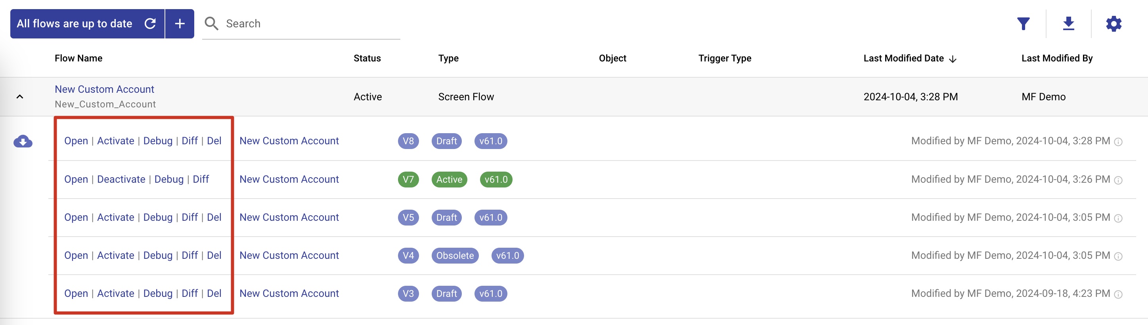The image size is (1148, 325).
Task: Create a new flow with plus button
Action: [x=180, y=24]
